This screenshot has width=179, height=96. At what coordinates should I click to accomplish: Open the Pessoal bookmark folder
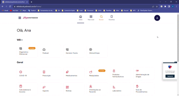(125, 10)
